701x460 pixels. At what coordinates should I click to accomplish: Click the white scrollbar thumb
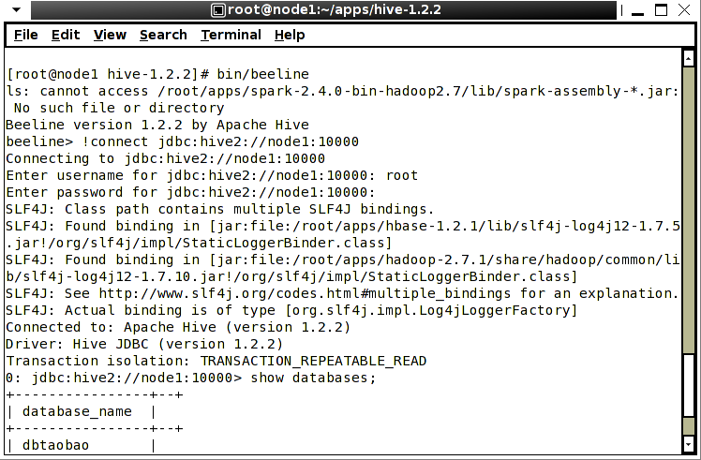689,385
